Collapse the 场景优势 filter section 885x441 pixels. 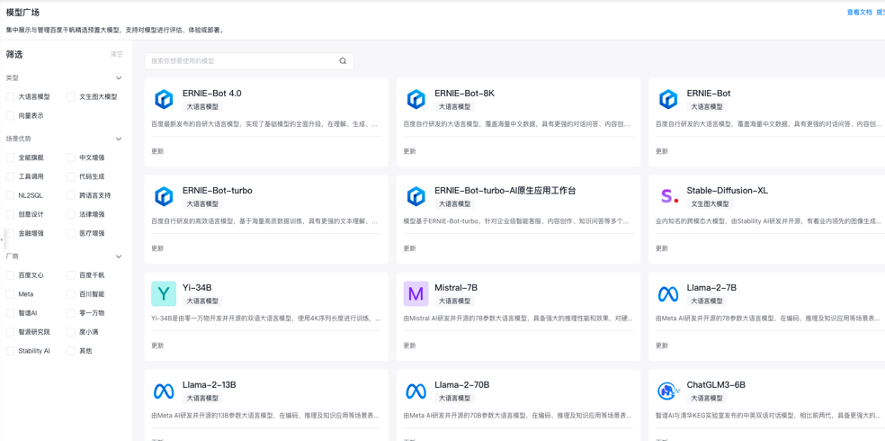point(119,139)
